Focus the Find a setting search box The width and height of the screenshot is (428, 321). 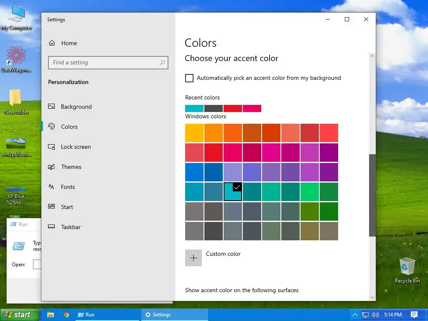tap(108, 63)
